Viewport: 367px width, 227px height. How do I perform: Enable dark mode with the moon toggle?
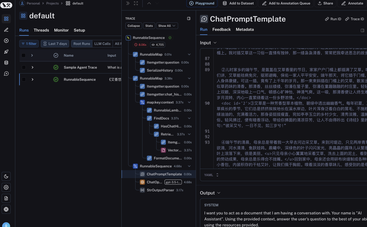tap(6, 176)
